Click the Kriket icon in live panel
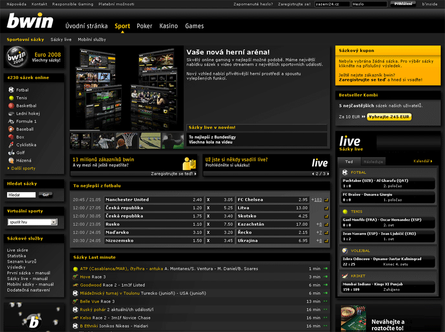This screenshot has height=332, width=445. pyautogui.click(x=345, y=276)
